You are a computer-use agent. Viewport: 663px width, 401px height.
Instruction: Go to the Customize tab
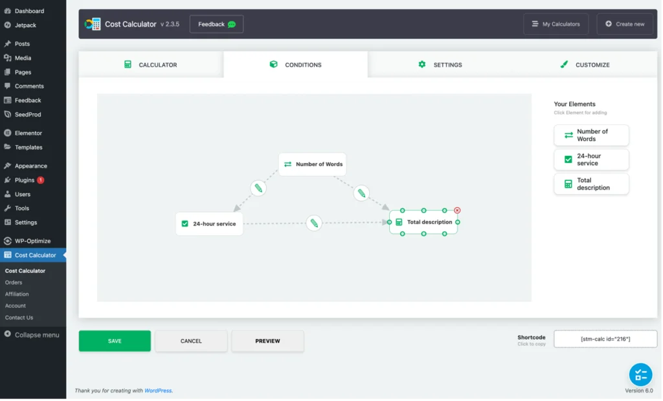pyautogui.click(x=585, y=65)
